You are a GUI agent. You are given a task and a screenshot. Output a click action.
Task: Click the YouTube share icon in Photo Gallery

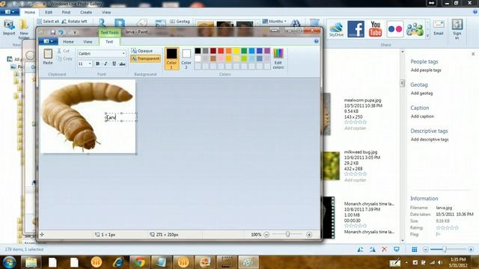point(376,29)
